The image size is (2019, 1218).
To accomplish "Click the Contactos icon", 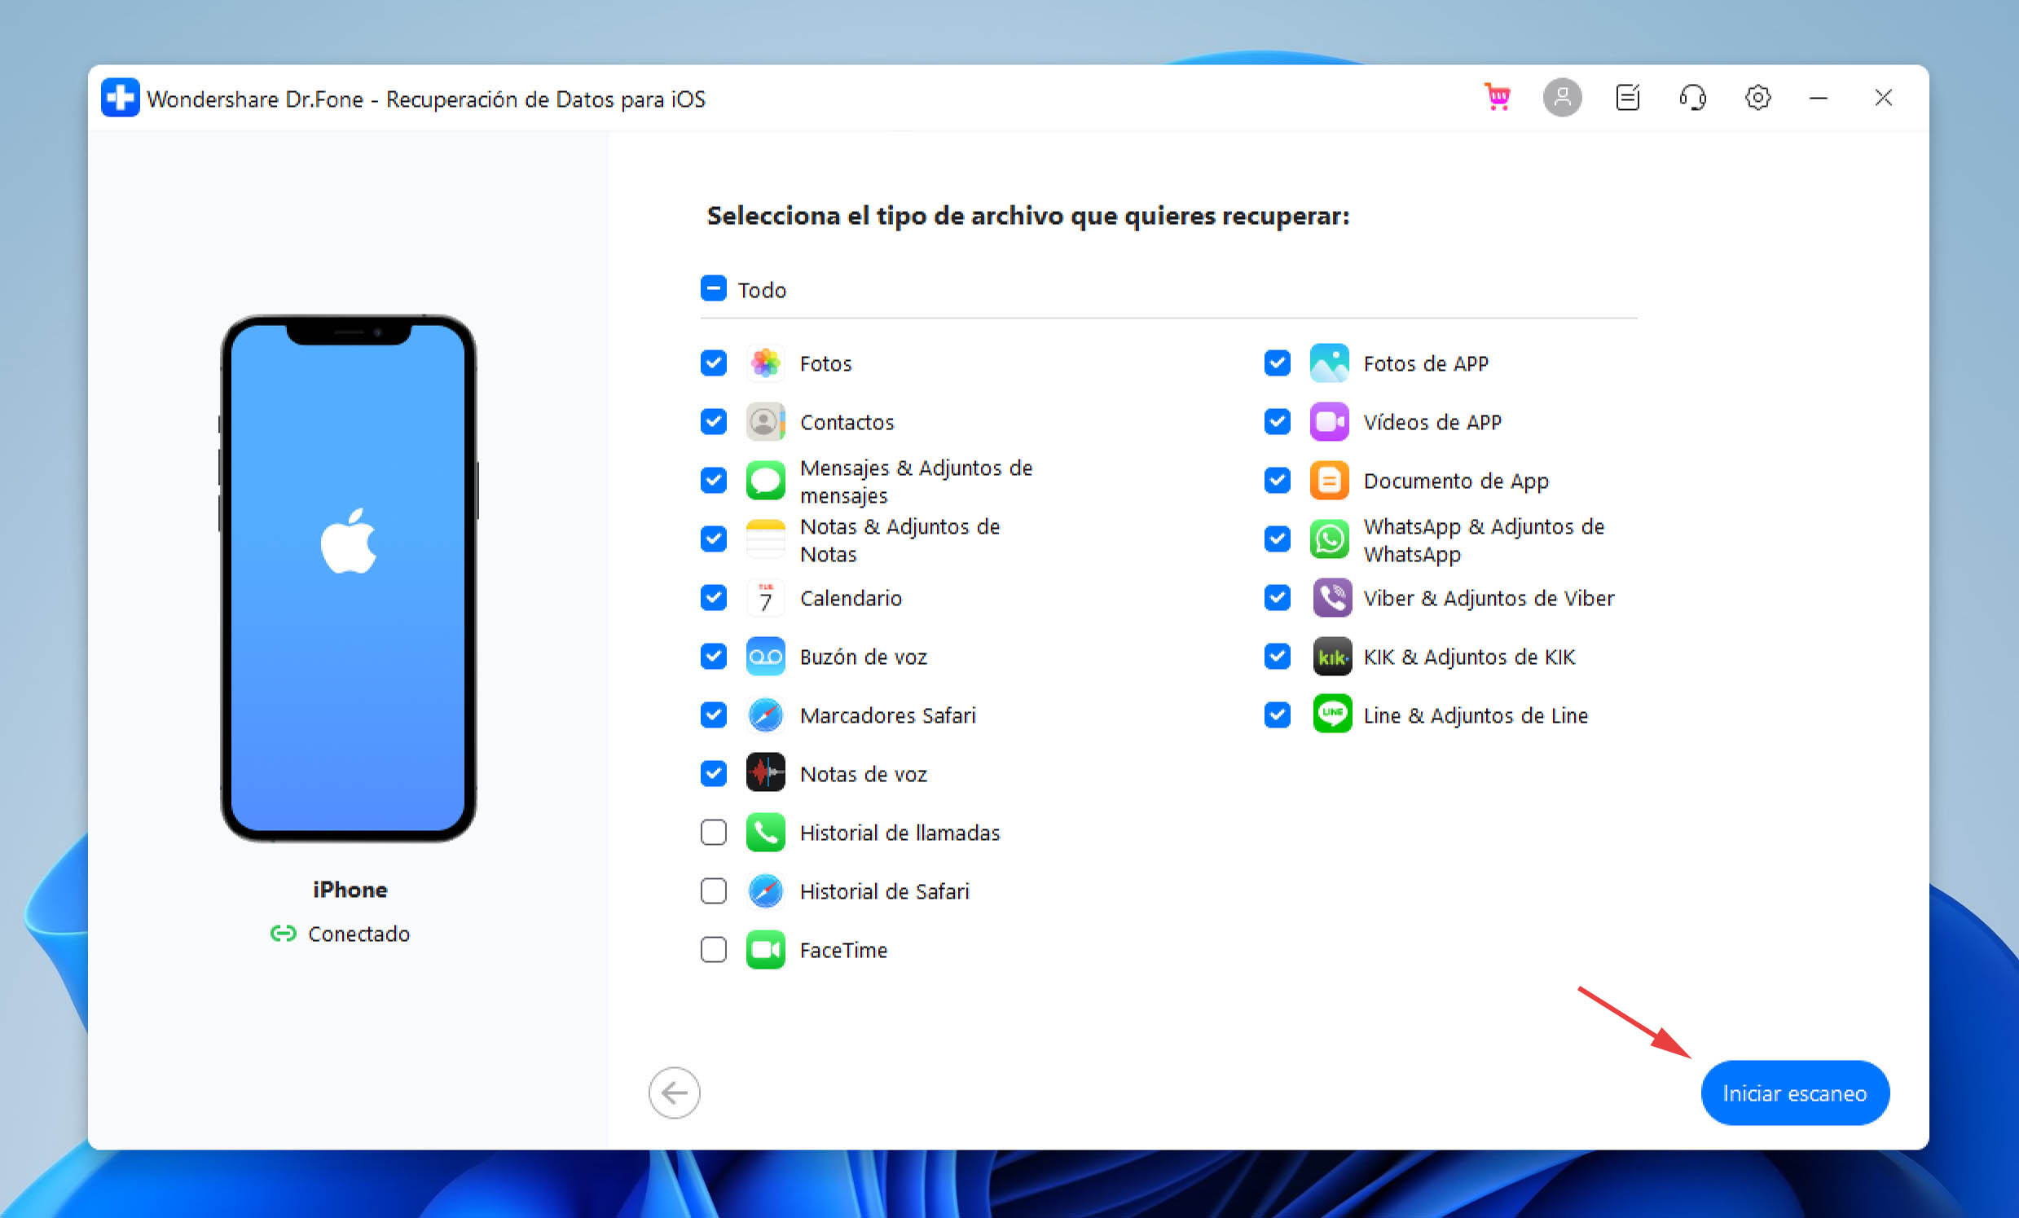I will (x=765, y=422).
